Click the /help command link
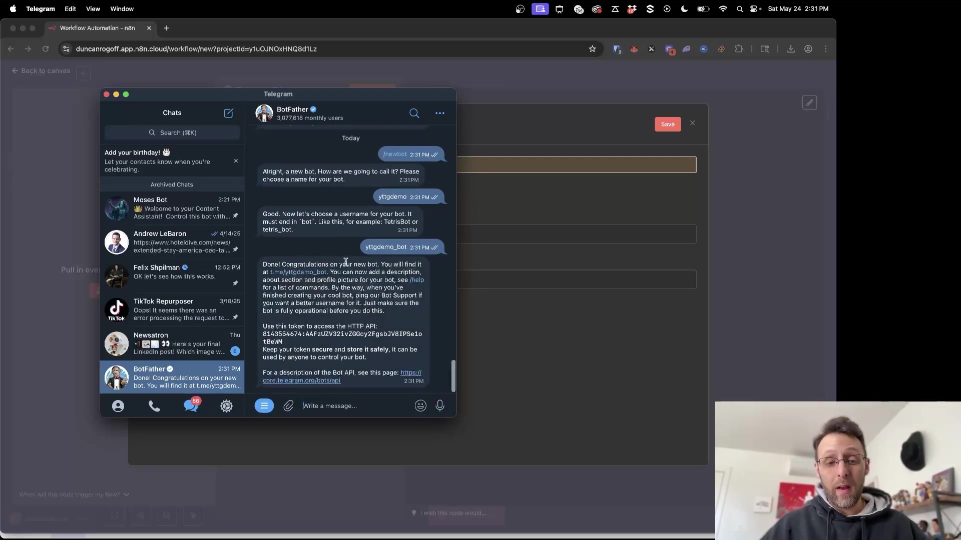 pyautogui.click(x=417, y=280)
